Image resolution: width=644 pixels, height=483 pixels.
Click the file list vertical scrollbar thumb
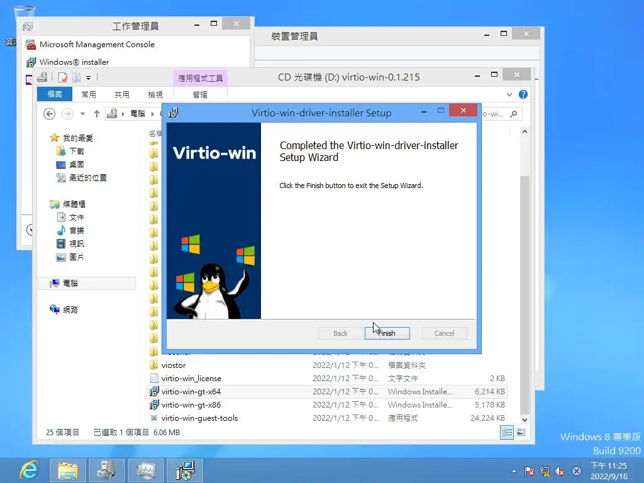[x=525, y=295]
